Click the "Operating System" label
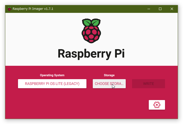 point(52,75)
